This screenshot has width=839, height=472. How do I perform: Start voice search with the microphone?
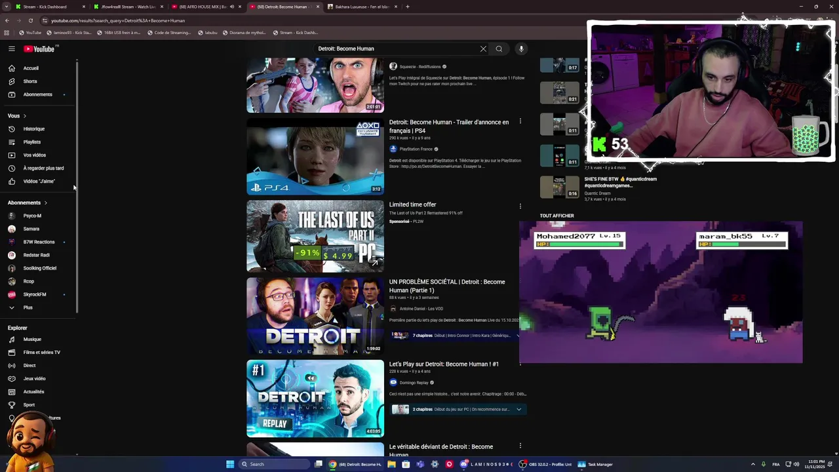[x=521, y=49]
